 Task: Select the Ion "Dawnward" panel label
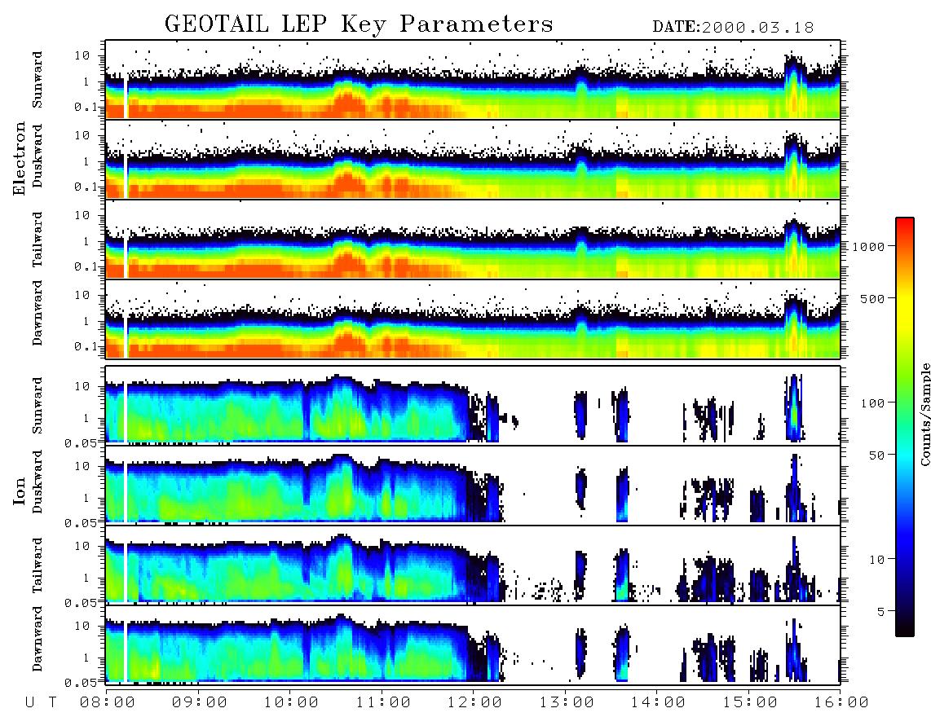(x=38, y=639)
